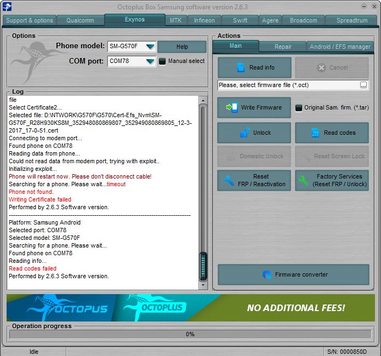The width and height of the screenshot is (381, 356).
Task: Click the Read codes button
Action: (x=332, y=133)
